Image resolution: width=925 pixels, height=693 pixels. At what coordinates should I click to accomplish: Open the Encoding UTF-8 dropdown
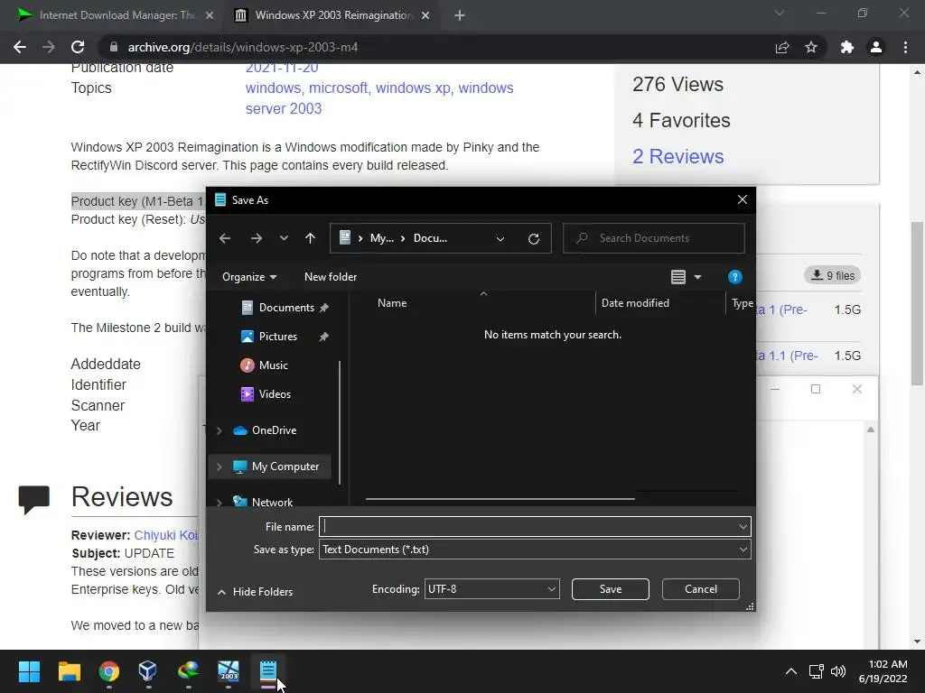(491, 588)
